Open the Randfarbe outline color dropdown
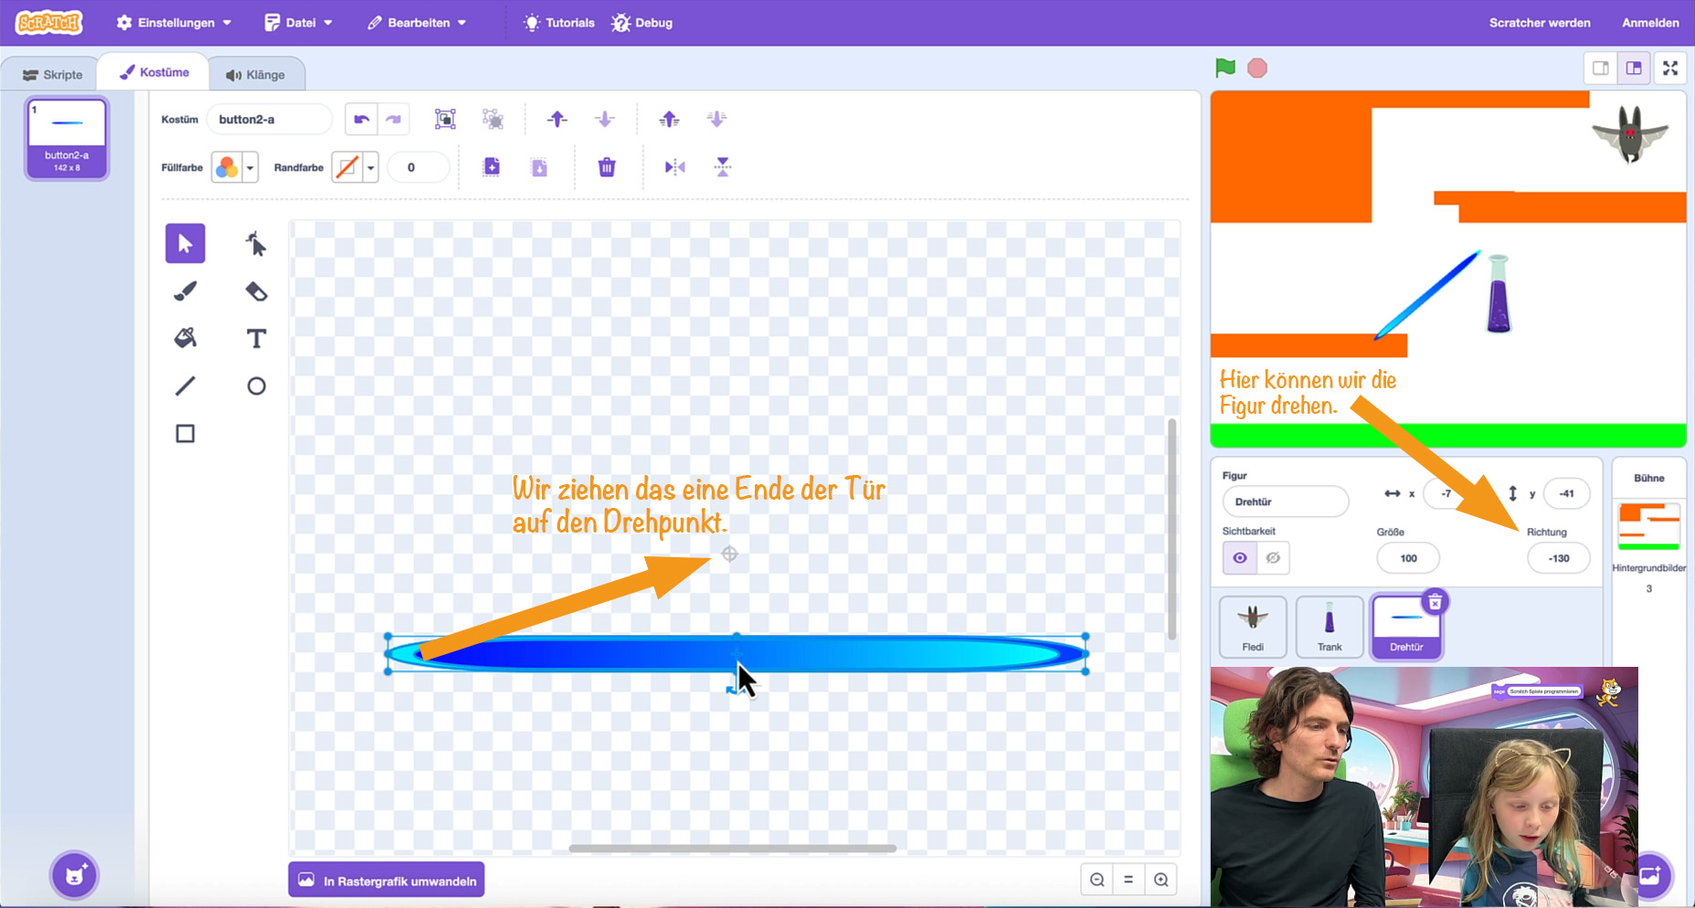 (x=355, y=167)
